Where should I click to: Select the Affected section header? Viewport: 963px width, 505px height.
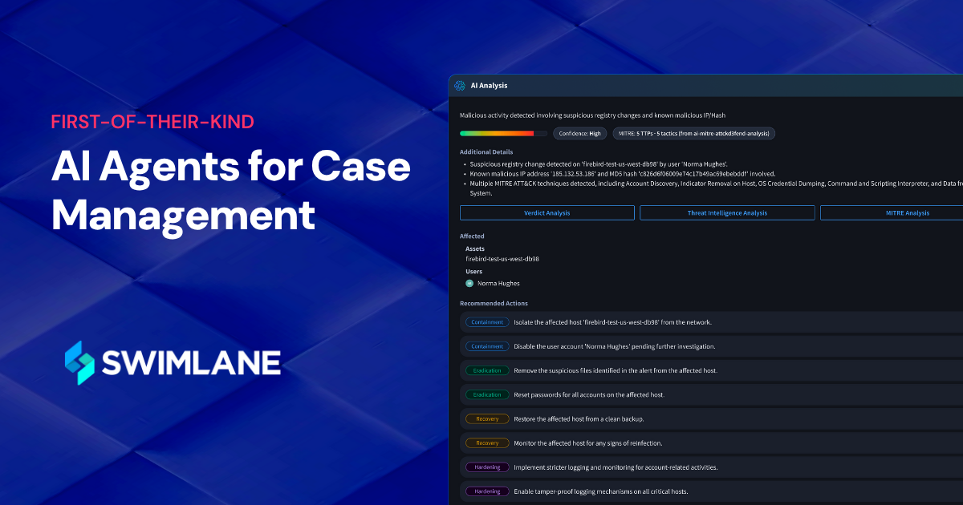click(472, 236)
